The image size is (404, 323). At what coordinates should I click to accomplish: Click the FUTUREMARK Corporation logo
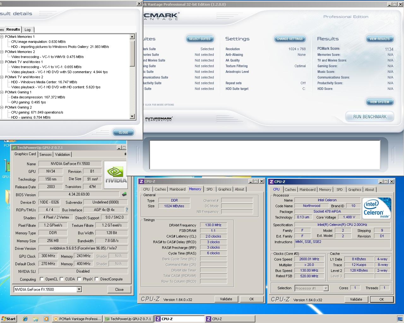tap(159, 119)
